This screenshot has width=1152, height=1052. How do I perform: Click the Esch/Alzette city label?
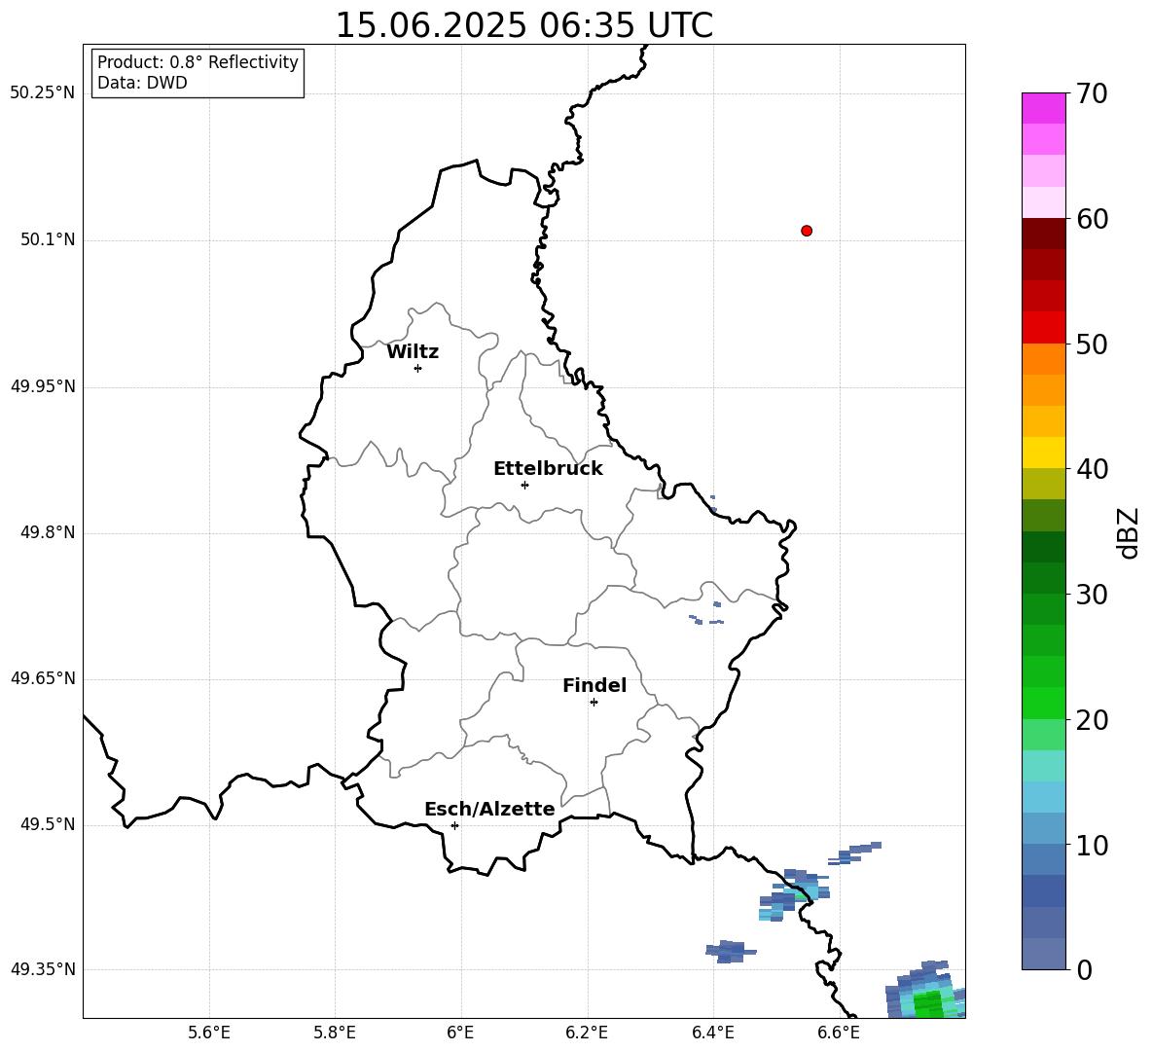pyautogui.click(x=489, y=809)
